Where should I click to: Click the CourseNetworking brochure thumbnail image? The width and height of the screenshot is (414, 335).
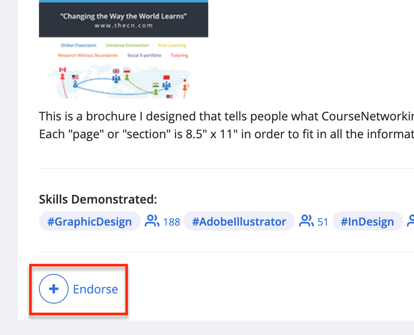point(124,49)
